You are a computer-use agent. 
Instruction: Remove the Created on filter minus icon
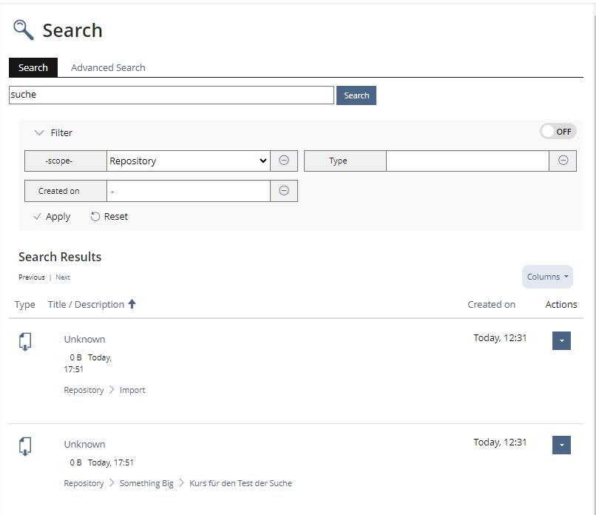284,191
